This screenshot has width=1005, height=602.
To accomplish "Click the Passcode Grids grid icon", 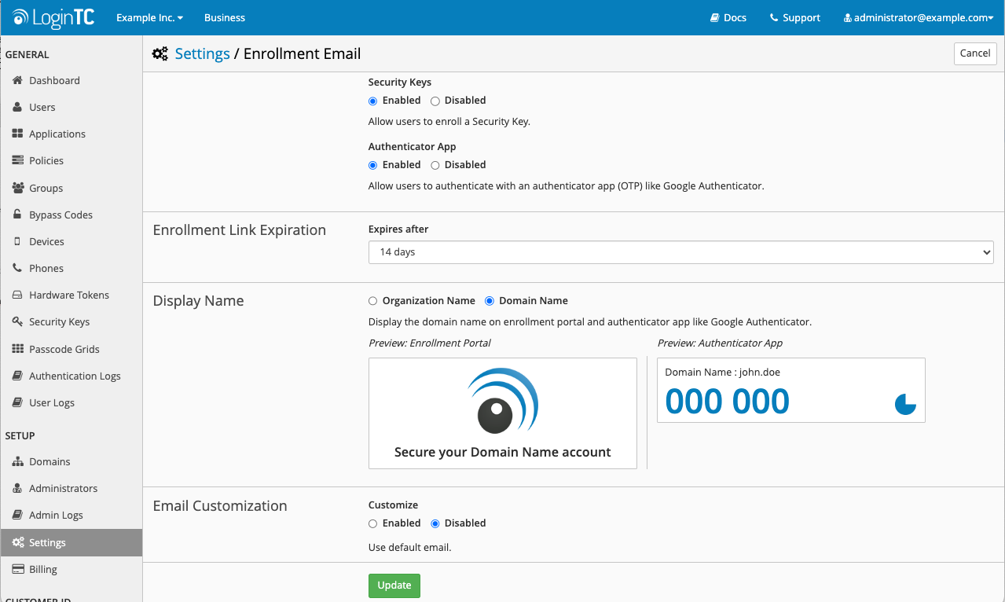I will (x=17, y=349).
